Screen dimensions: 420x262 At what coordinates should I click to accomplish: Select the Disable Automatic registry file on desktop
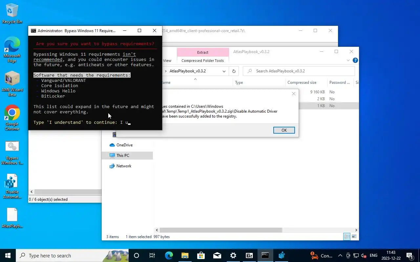pyautogui.click(x=12, y=187)
